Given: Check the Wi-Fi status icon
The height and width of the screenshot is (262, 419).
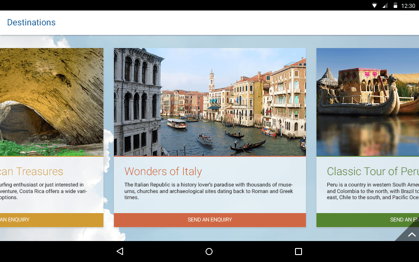Looking at the screenshot, I should (x=374, y=5).
